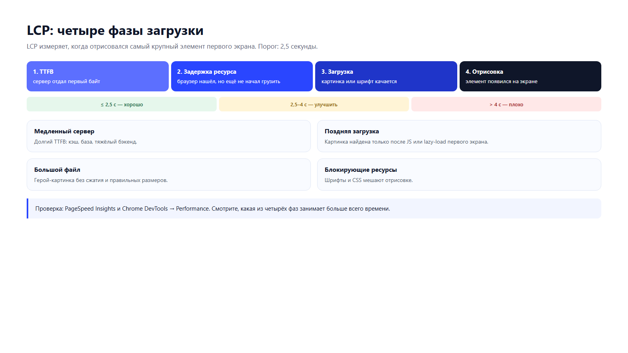Click the text "браузер нашёл, но ещё не начал грузить"
This screenshot has width=628, height=353.
(x=228, y=82)
